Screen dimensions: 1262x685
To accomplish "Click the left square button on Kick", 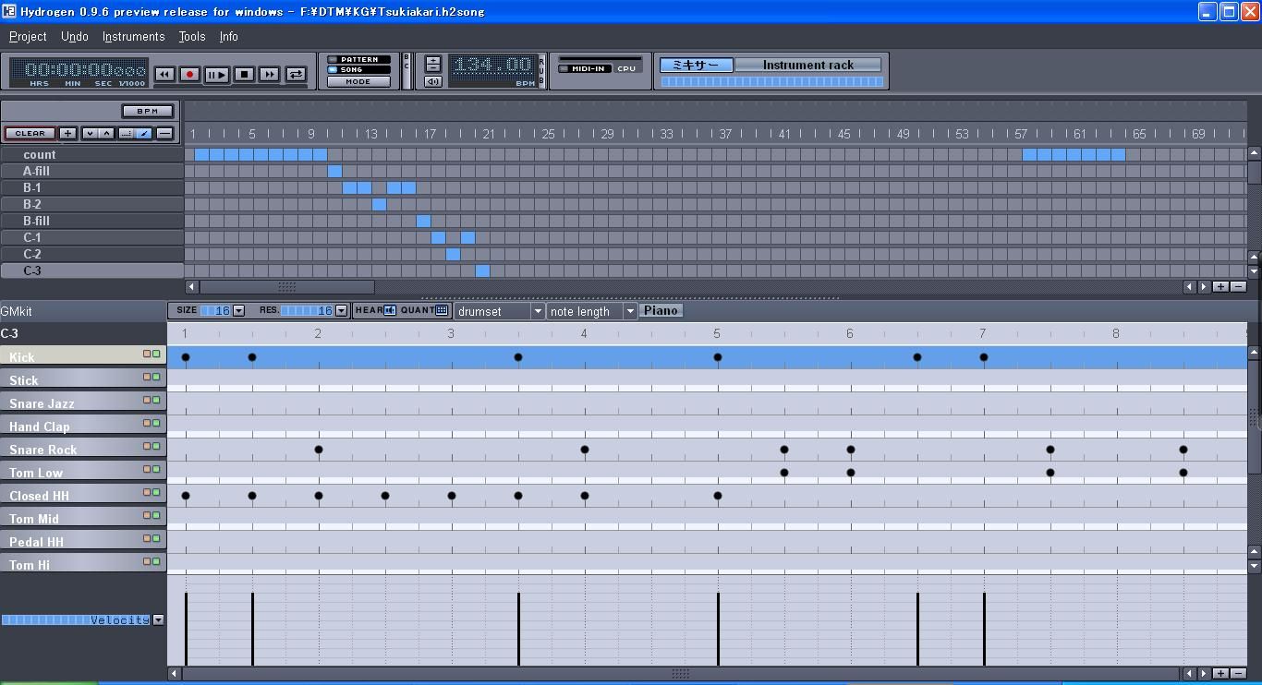I will (146, 354).
